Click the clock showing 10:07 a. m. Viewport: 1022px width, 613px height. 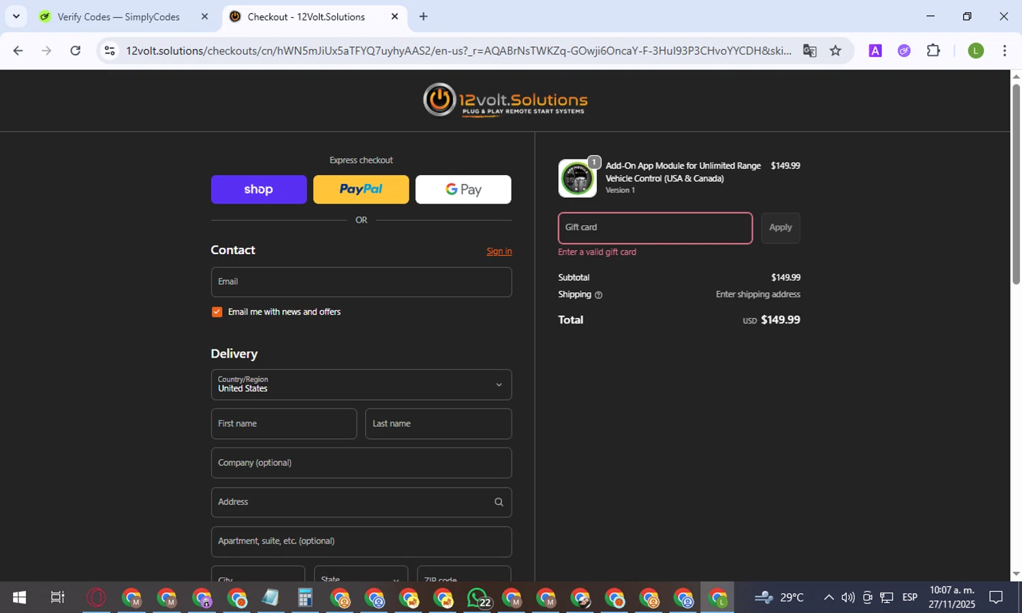(952, 591)
